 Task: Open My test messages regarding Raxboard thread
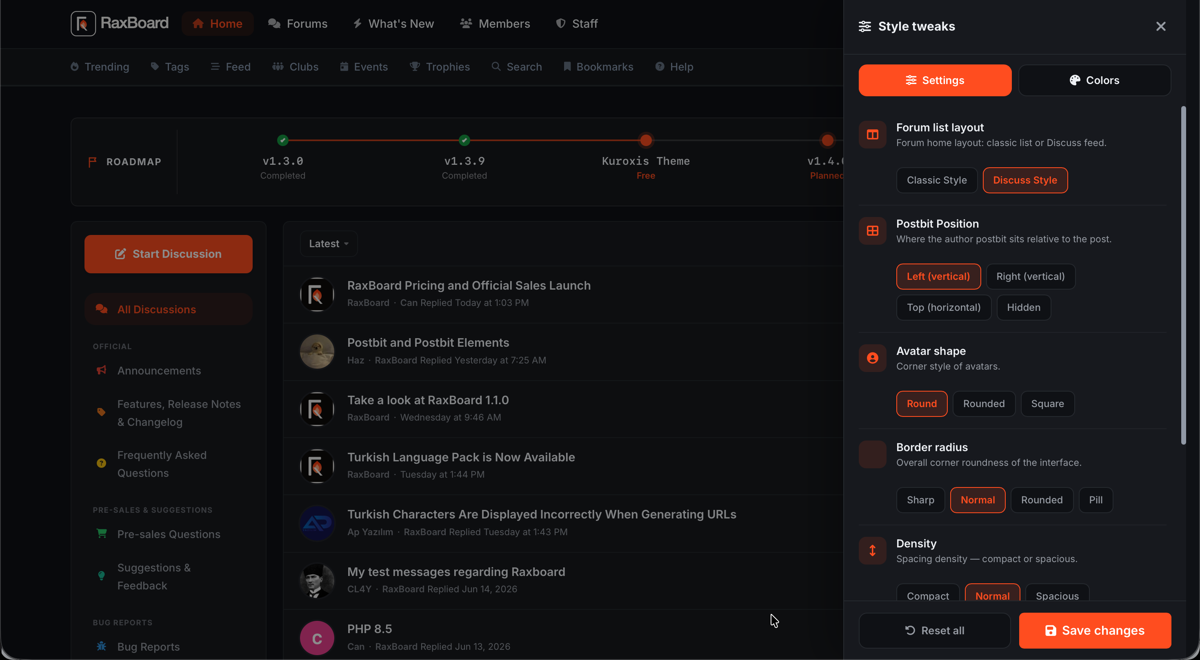(x=456, y=571)
